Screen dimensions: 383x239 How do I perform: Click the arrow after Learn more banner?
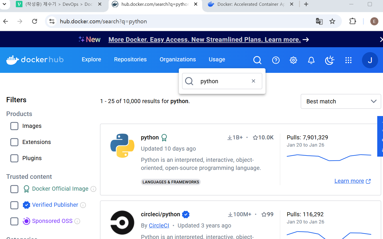tap(306, 39)
